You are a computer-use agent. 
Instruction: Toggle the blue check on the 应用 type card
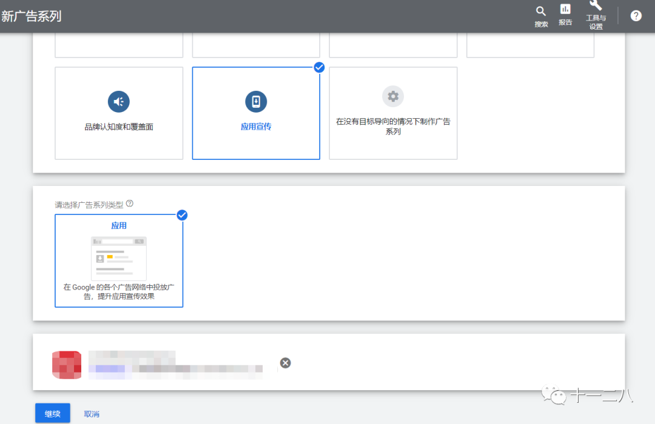click(181, 215)
